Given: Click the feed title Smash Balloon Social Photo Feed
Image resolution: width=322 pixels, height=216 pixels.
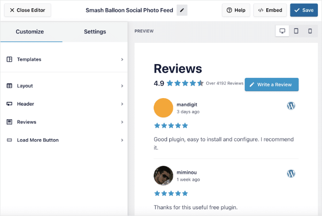Looking at the screenshot, I should pos(129,10).
